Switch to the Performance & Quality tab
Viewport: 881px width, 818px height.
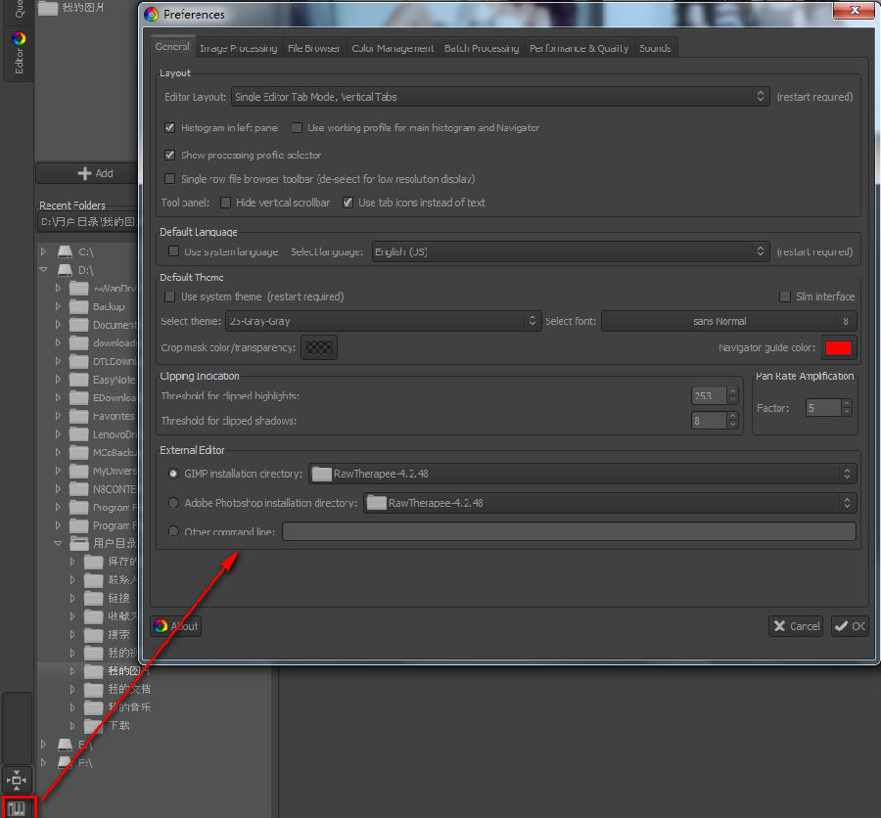pos(580,48)
